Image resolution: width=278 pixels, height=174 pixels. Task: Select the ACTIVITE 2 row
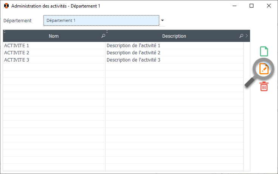pyautogui.click(x=54, y=53)
